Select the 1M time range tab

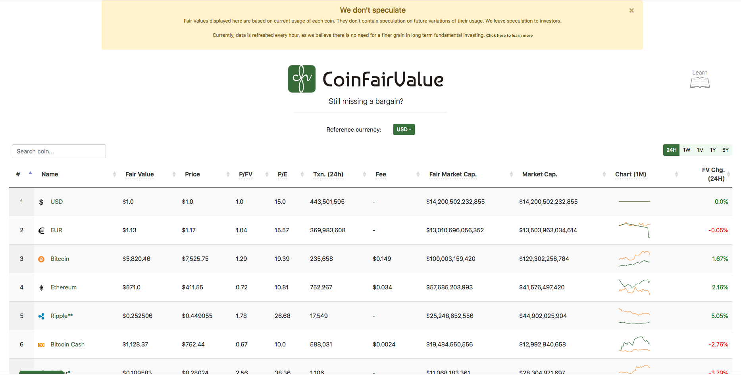tap(700, 150)
